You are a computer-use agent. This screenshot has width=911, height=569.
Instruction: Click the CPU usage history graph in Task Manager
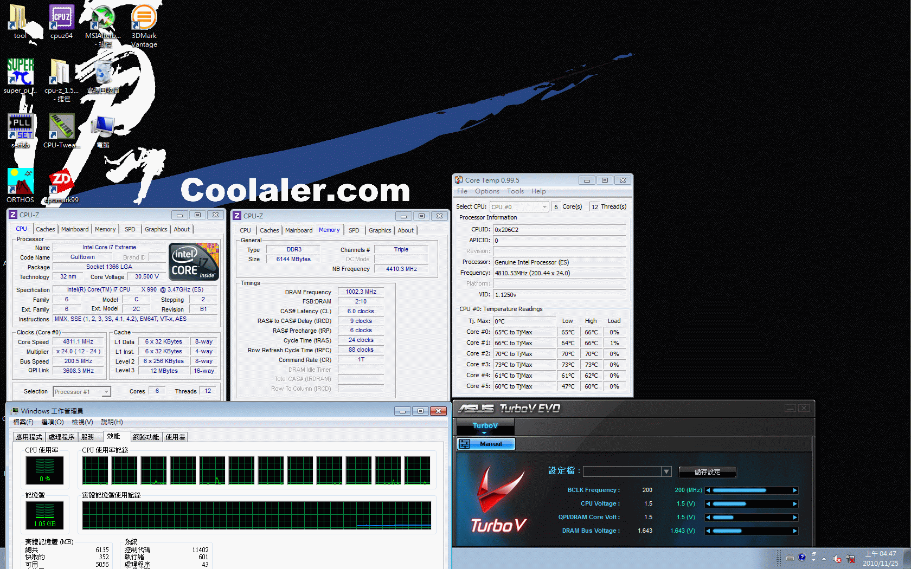tap(256, 470)
